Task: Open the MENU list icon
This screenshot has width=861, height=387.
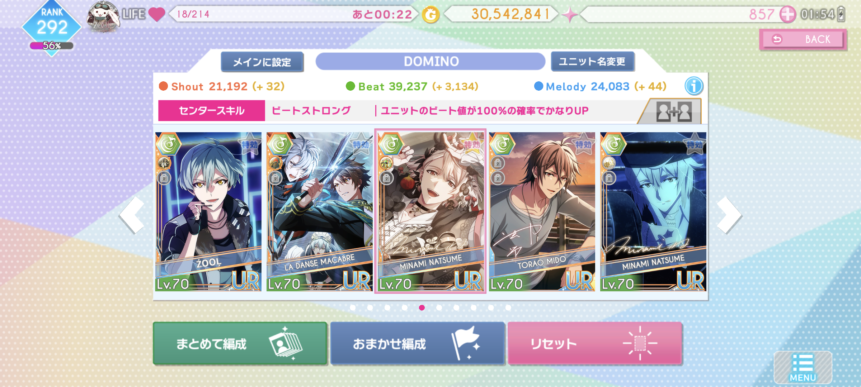Action: (803, 367)
